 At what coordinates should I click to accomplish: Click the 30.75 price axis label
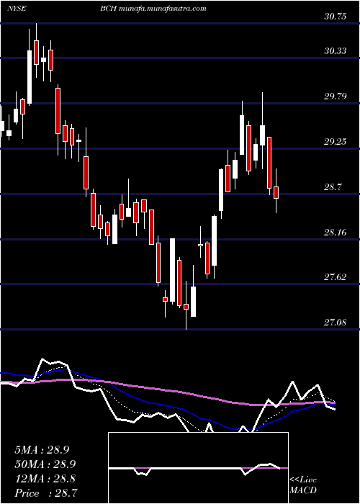click(336, 17)
